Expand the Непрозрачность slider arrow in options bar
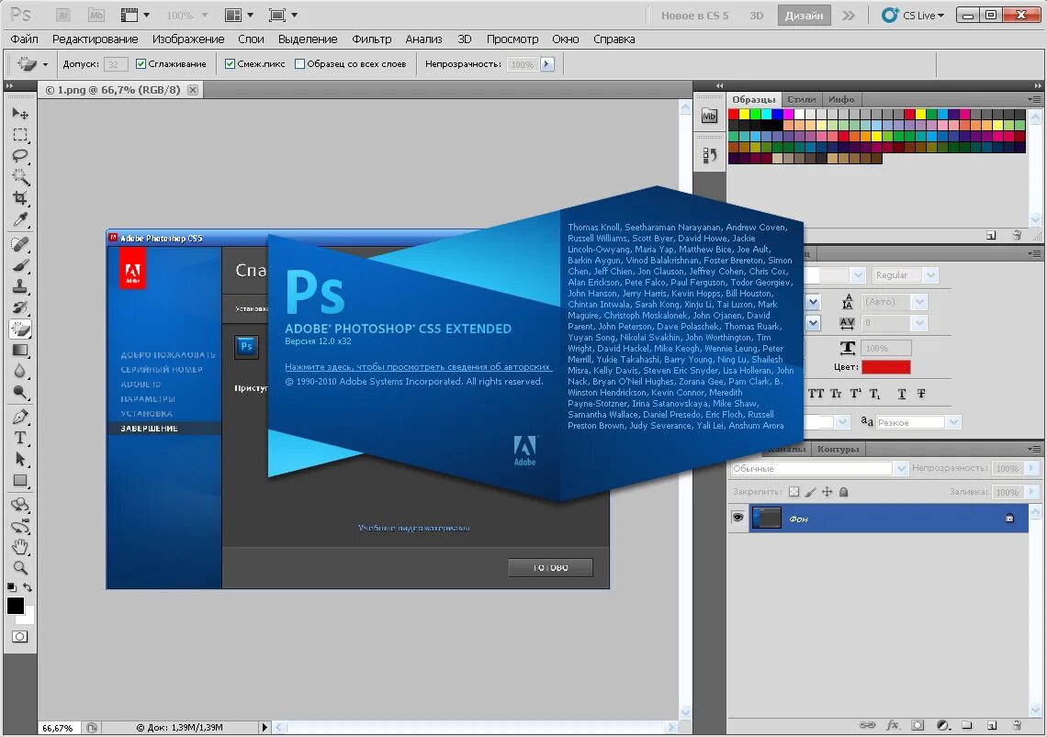 click(x=546, y=64)
